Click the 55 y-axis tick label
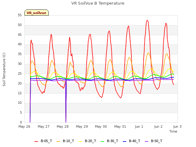The height and width of the screenshot is (147, 196). click(20, 15)
